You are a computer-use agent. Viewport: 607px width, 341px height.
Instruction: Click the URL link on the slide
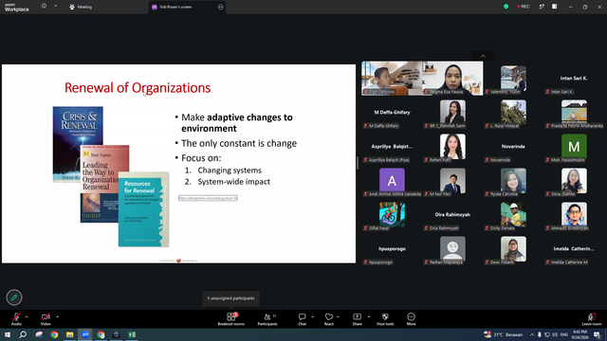click(x=208, y=198)
